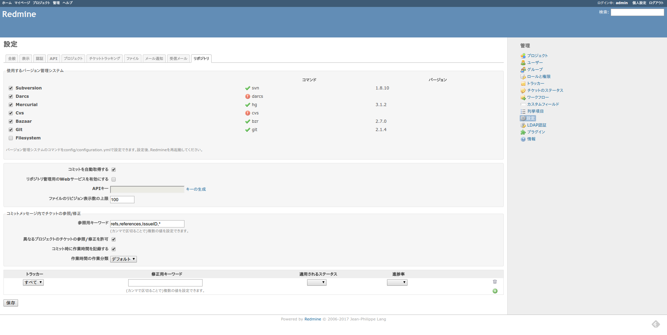Uncheck リポジトリ管理用のWebサービスを有効にする

click(114, 179)
